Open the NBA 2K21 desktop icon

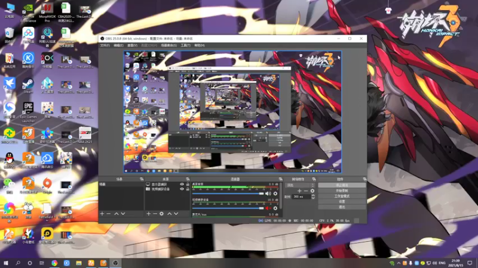click(85, 135)
